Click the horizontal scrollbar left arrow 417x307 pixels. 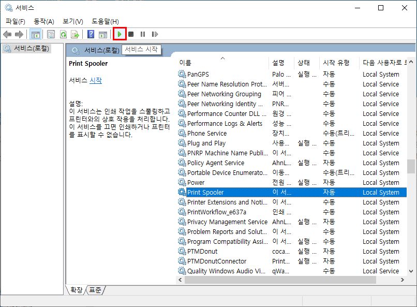pyautogui.click(x=180, y=280)
